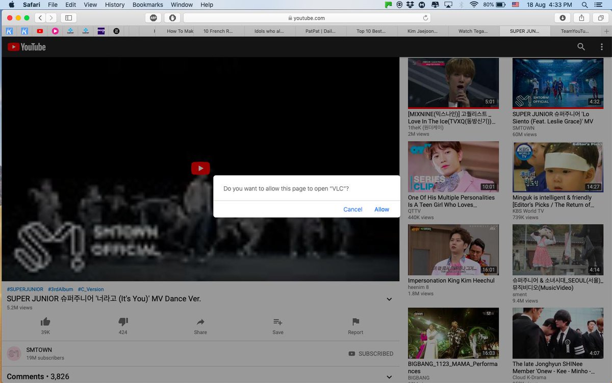This screenshot has height=383, width=612.
Task: Dislike the video with thumbs-down icon
Action: 123,322
